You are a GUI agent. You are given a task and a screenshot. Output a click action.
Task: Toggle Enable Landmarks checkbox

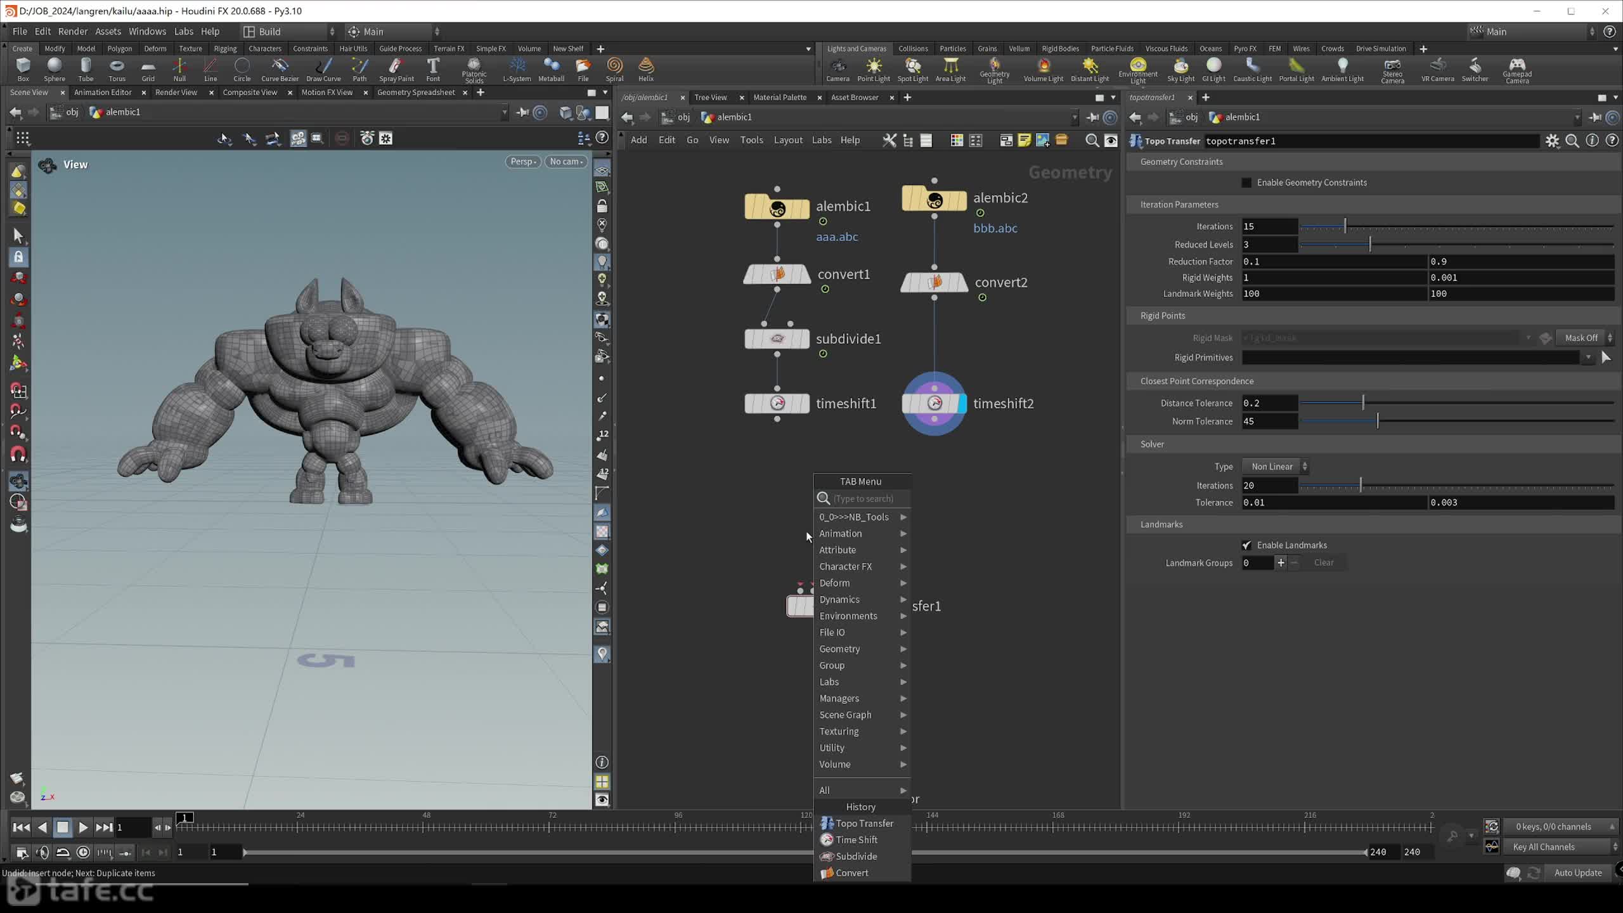click(x=1246, y=545)
